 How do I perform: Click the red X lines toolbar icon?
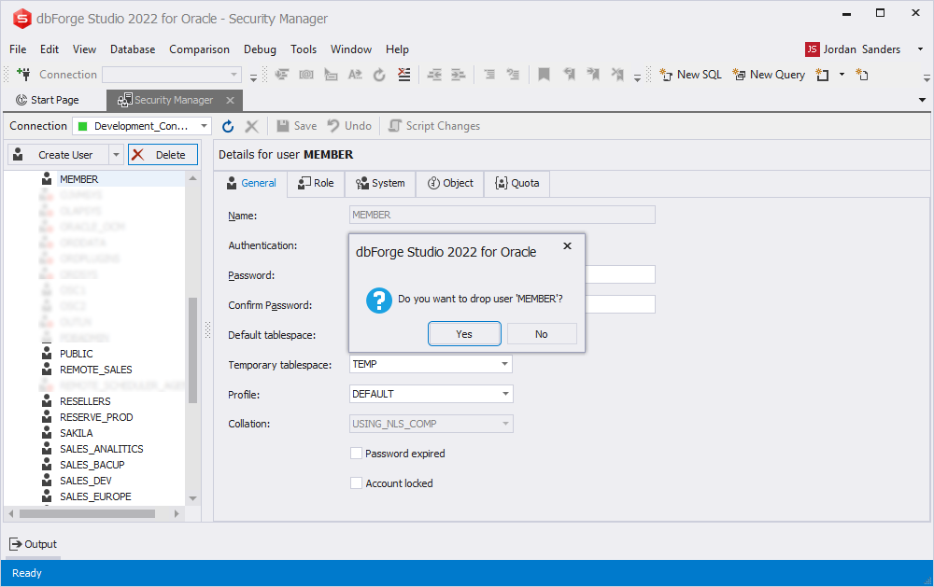click(403, 75)
